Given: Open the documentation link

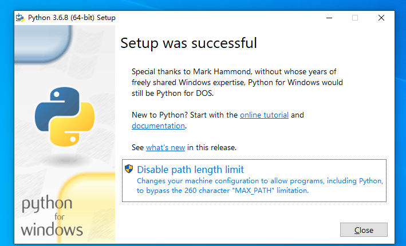Looking at the screenshot, I should click(x=158, y=126).
